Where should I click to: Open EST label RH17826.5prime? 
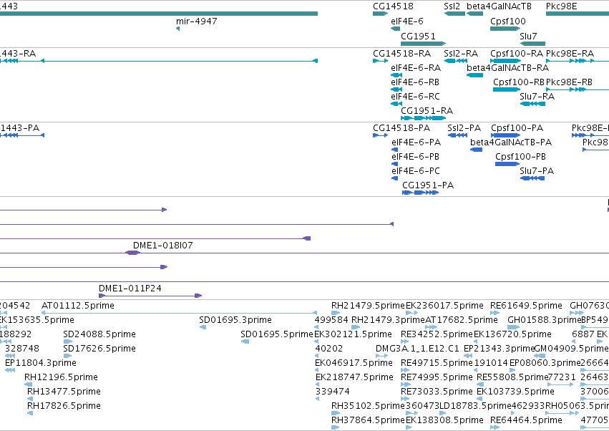coord(64,406)
